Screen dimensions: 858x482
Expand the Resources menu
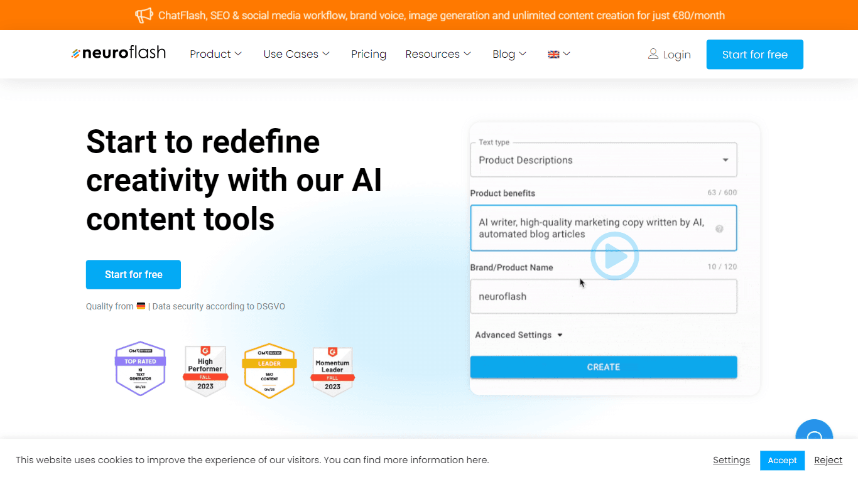pyautogui.click(x=438, y=54)
